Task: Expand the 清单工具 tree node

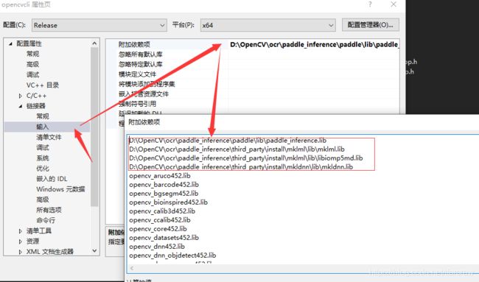Action: tap(21, 231)
